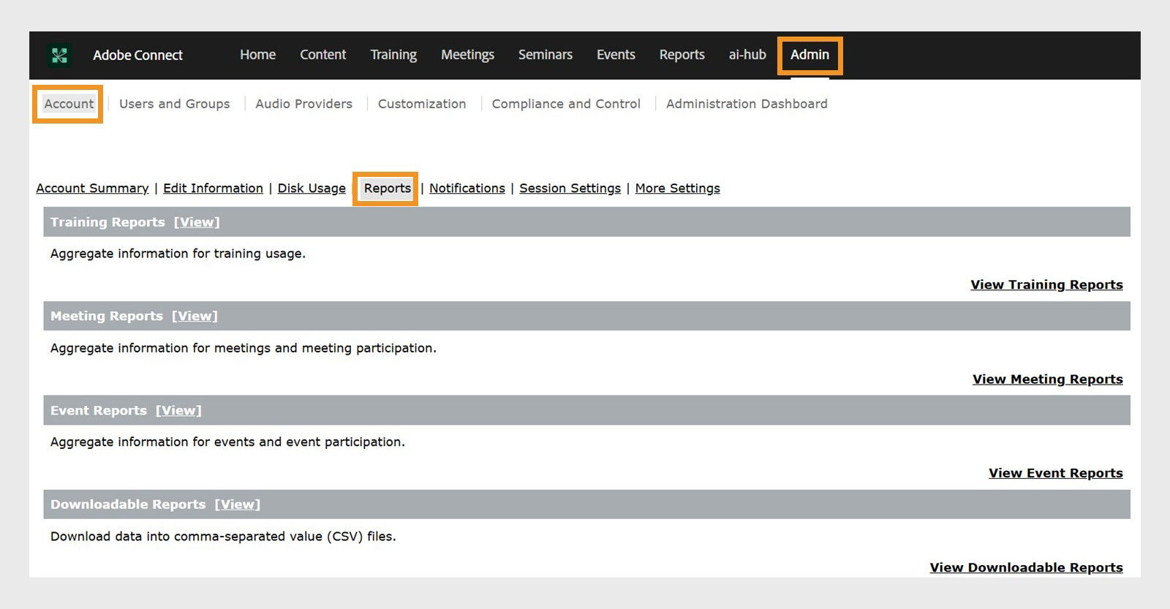Switch to Audio Providers subtab

[304, 104]
